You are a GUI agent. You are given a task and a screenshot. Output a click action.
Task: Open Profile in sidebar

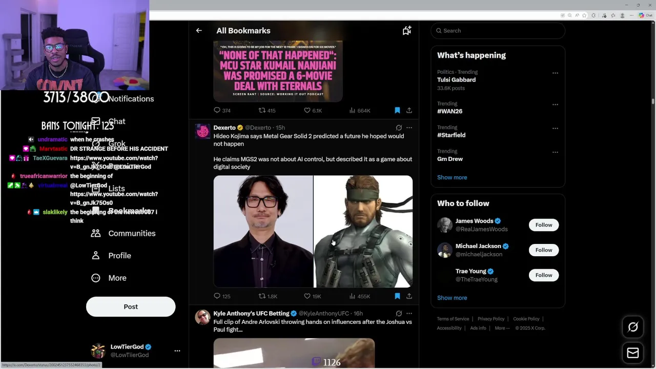tap(111, 256)
